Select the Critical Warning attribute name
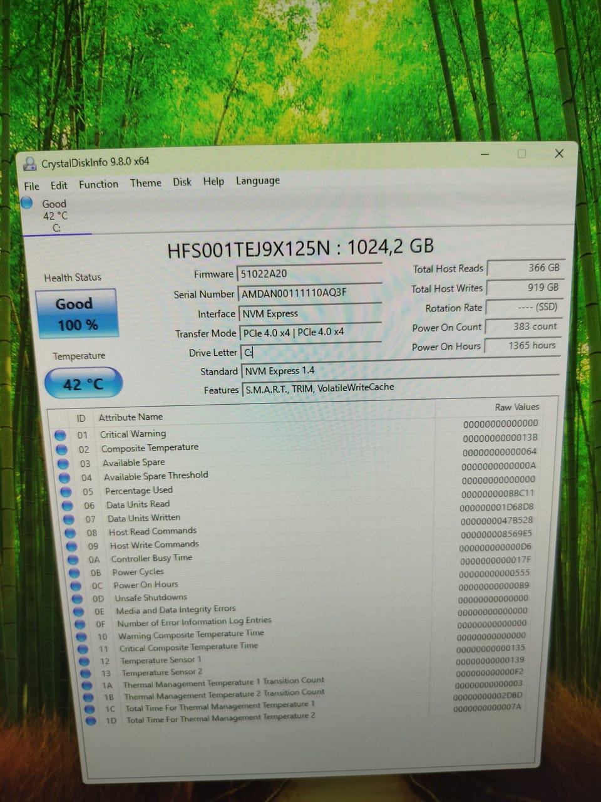Screen dimensions: 601x802 [133, 434]
